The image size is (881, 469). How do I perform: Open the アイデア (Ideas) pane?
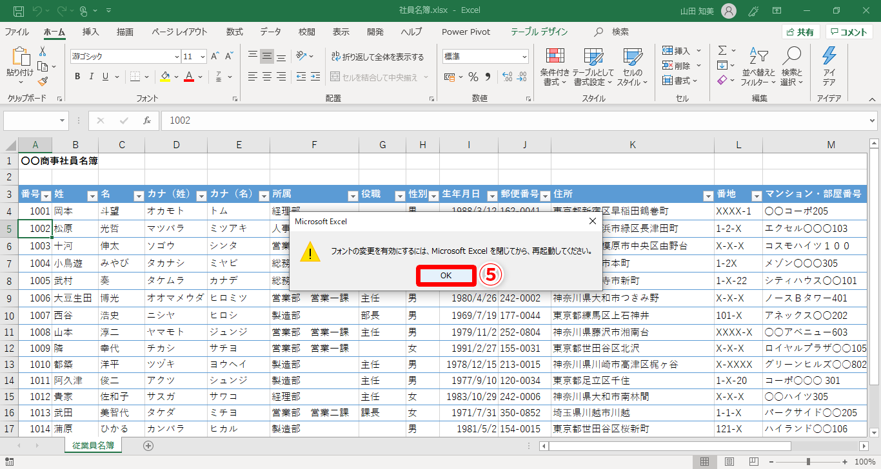click(829, 66)
